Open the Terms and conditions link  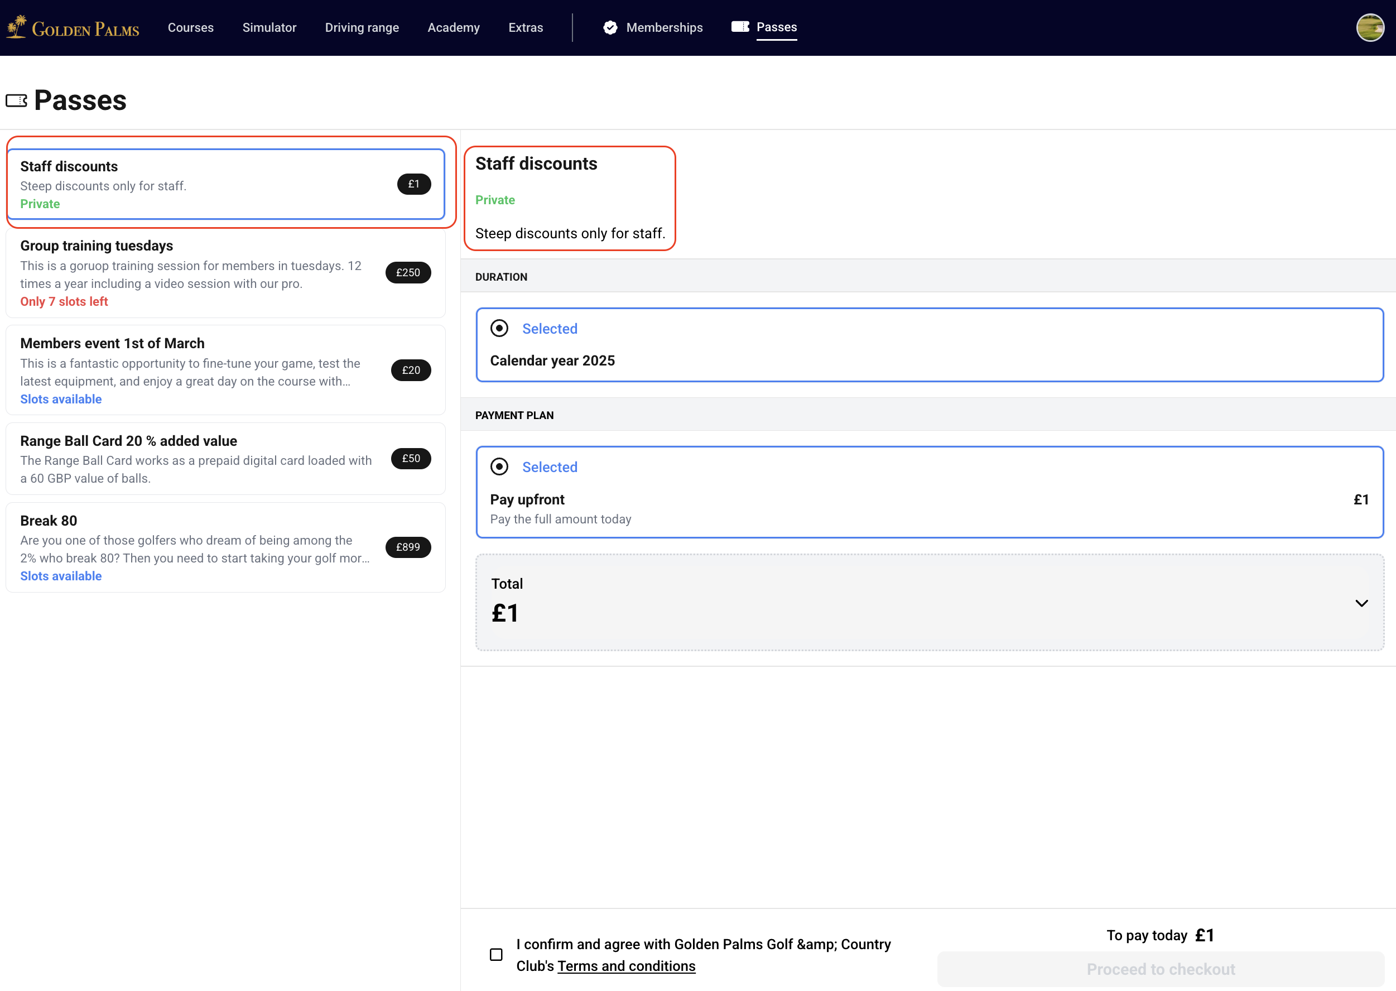click(x=626, y=966)
